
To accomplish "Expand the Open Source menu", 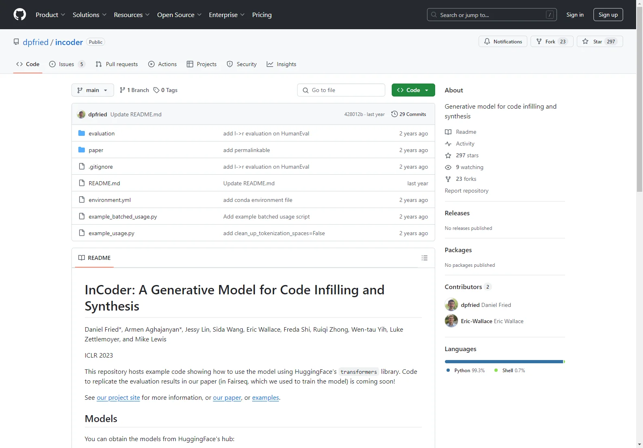I will click(179, 15).
